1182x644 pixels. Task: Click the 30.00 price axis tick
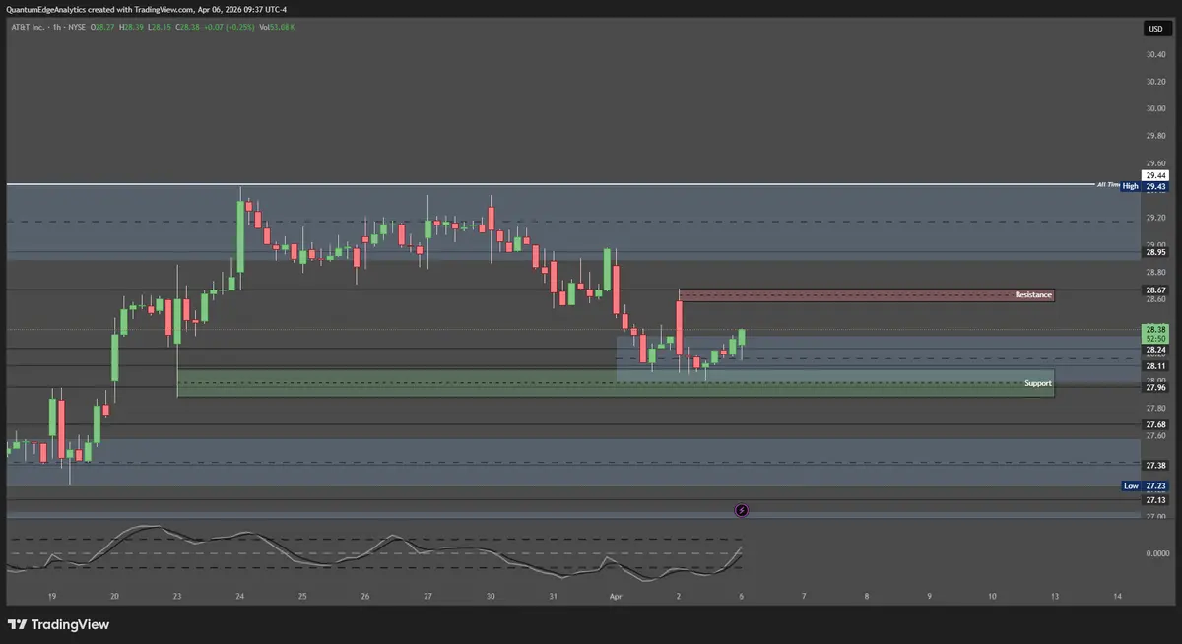(1155, 108)
